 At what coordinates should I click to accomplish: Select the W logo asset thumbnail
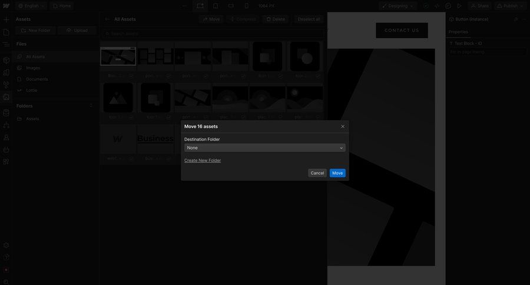118,138
